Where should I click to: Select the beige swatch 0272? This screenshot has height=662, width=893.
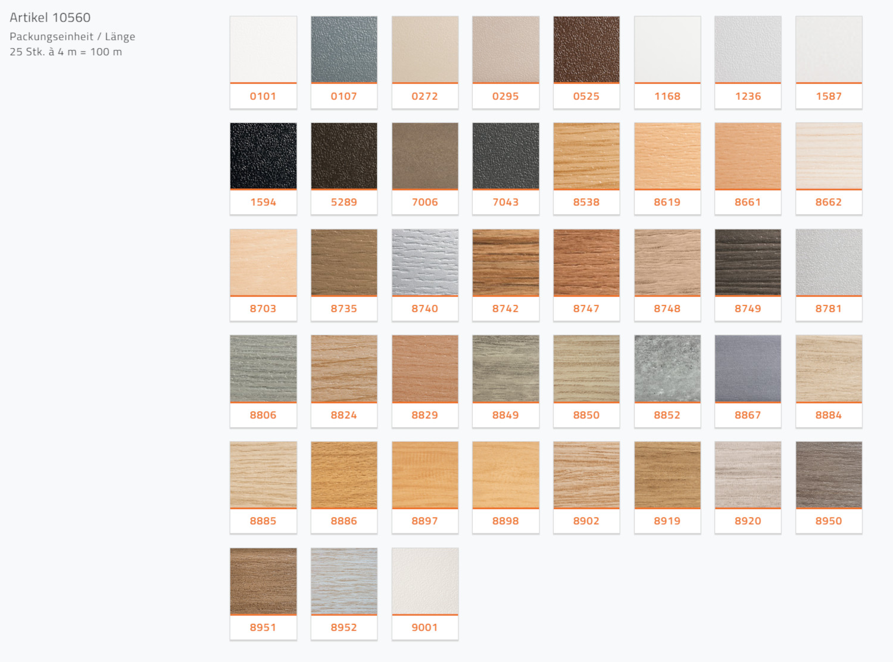425,50
